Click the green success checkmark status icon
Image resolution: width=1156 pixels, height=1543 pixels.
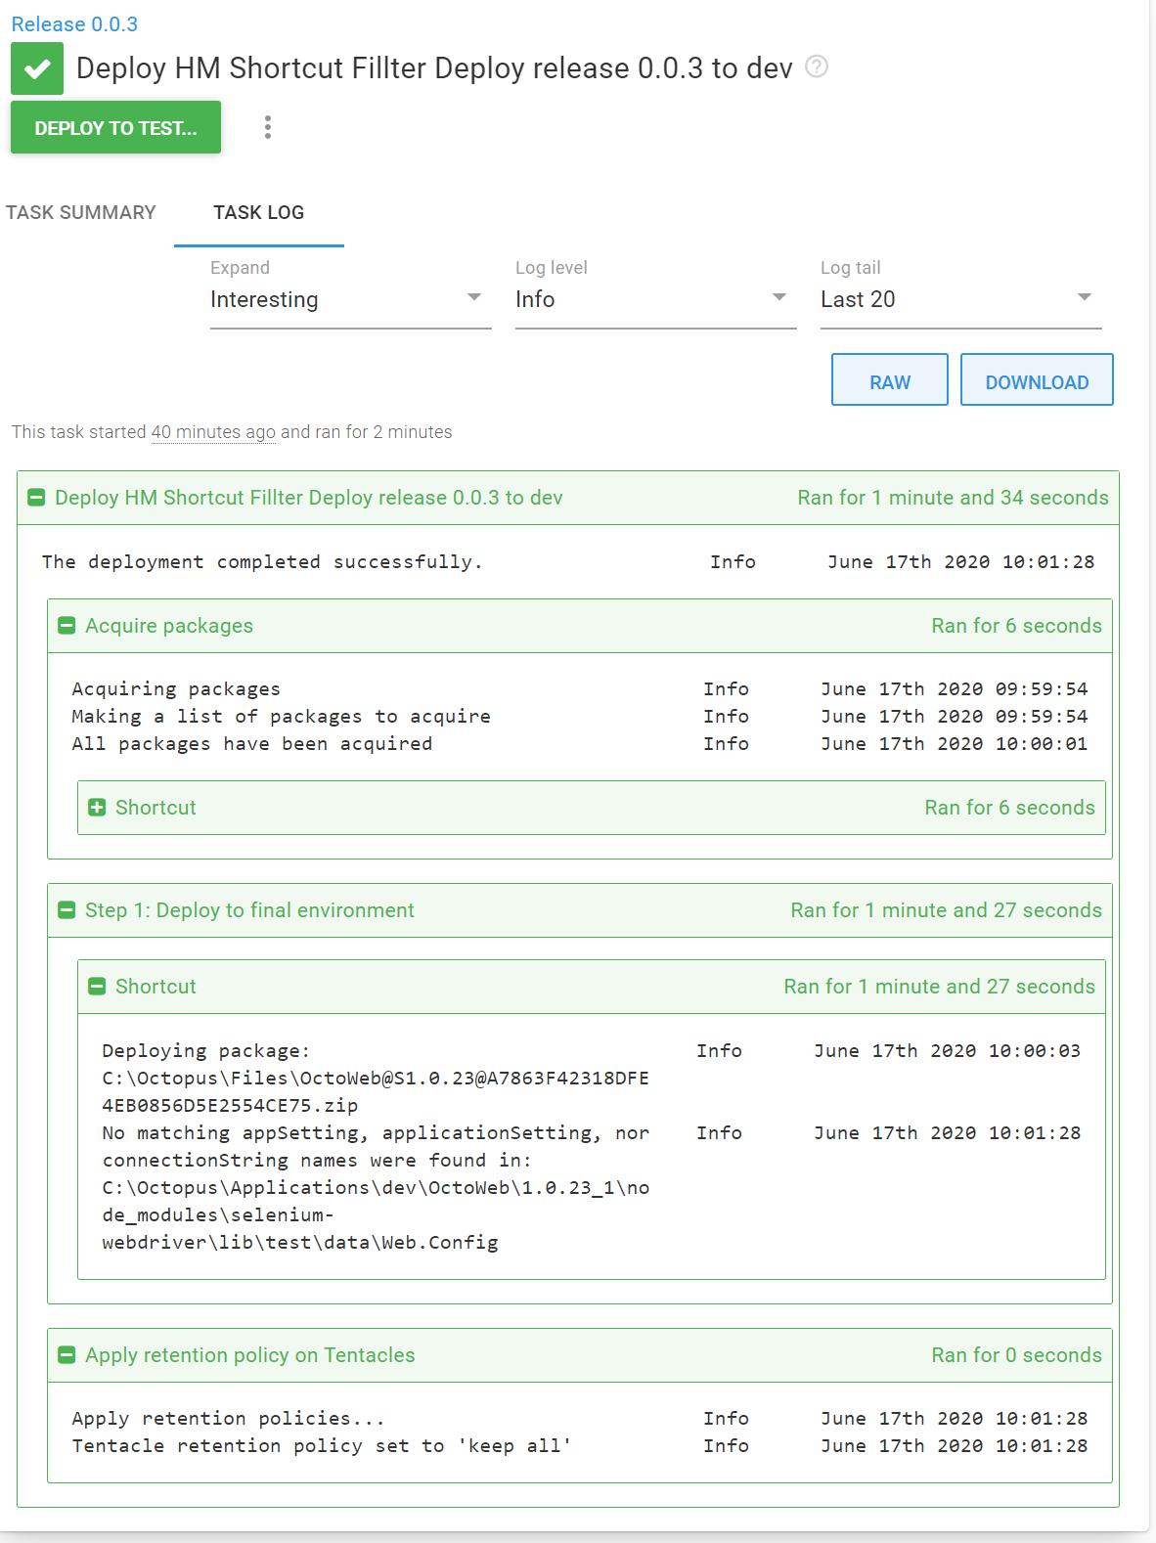click(x=37, y=68)
